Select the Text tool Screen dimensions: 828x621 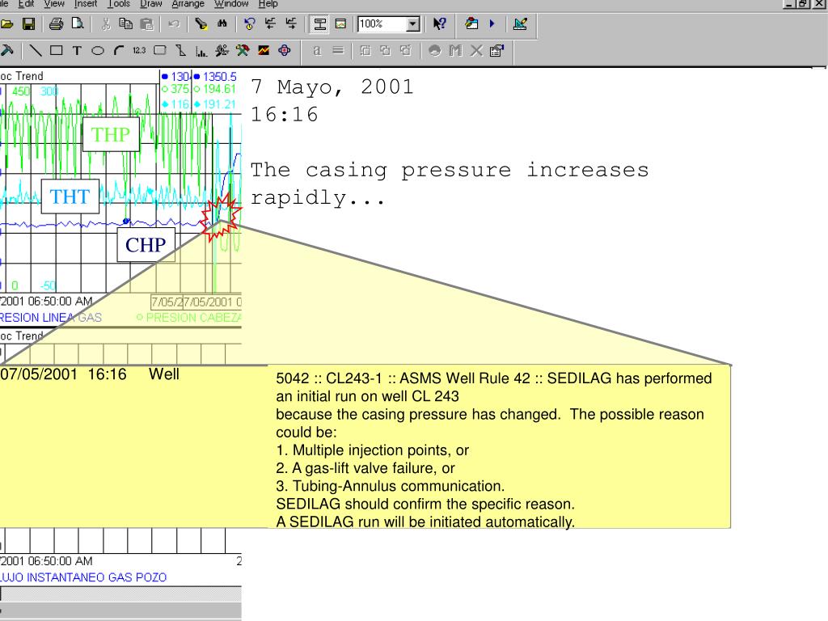pos(77,51)
